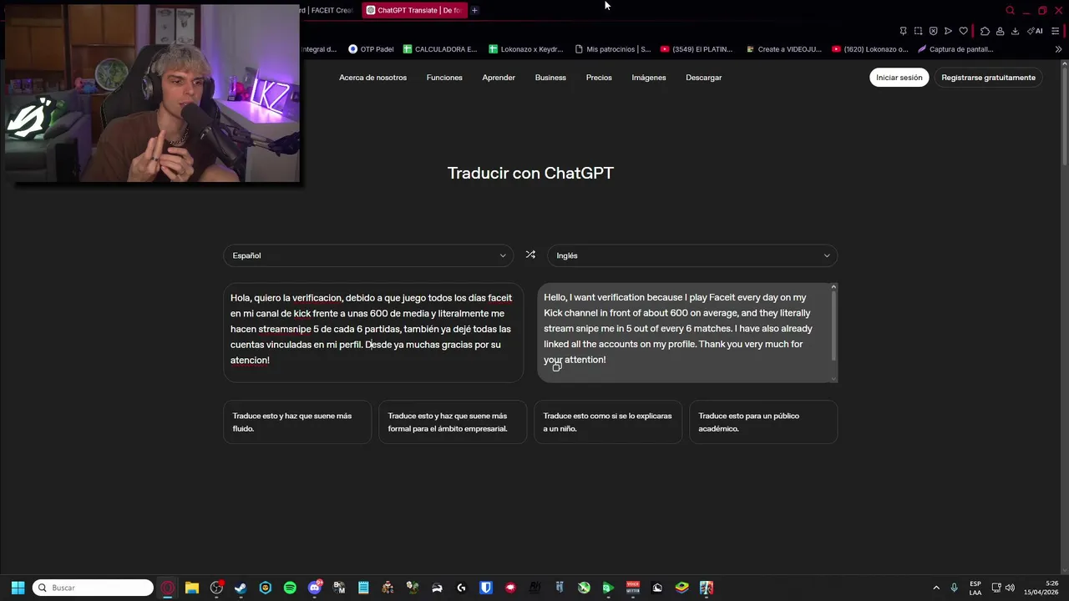Copy the English translation text

[x=557, y=367]
